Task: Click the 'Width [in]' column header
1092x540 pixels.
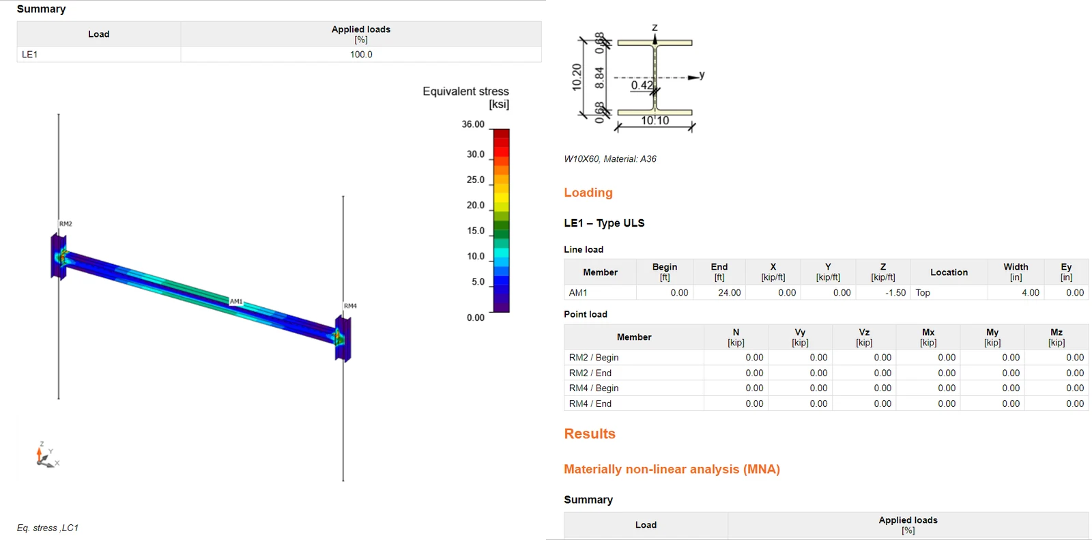Action: (x=1016, y=272)
